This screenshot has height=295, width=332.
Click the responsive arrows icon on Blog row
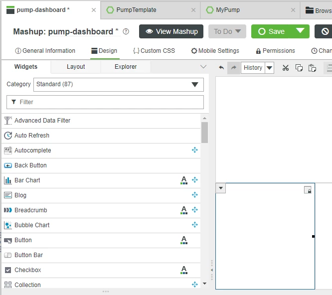click(194, 195)
